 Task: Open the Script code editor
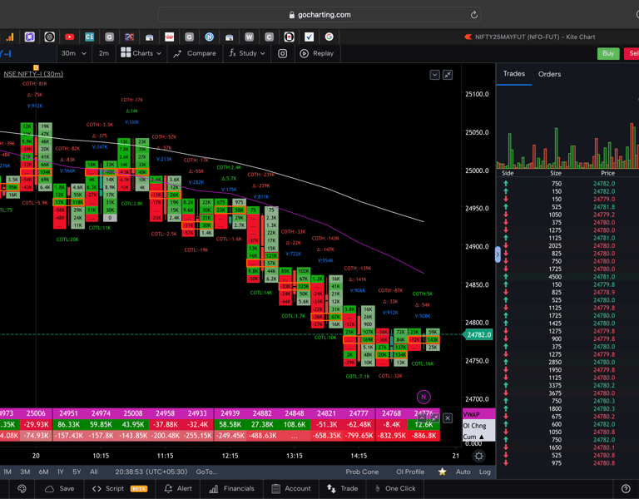(x=120, y=488)
